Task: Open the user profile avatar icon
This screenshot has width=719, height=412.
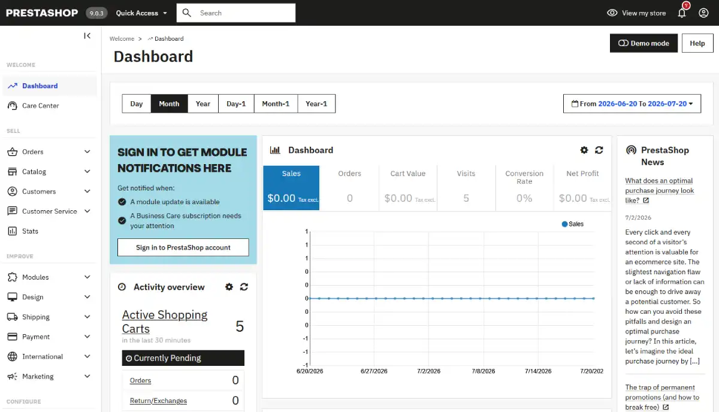Action: (703, 13)
